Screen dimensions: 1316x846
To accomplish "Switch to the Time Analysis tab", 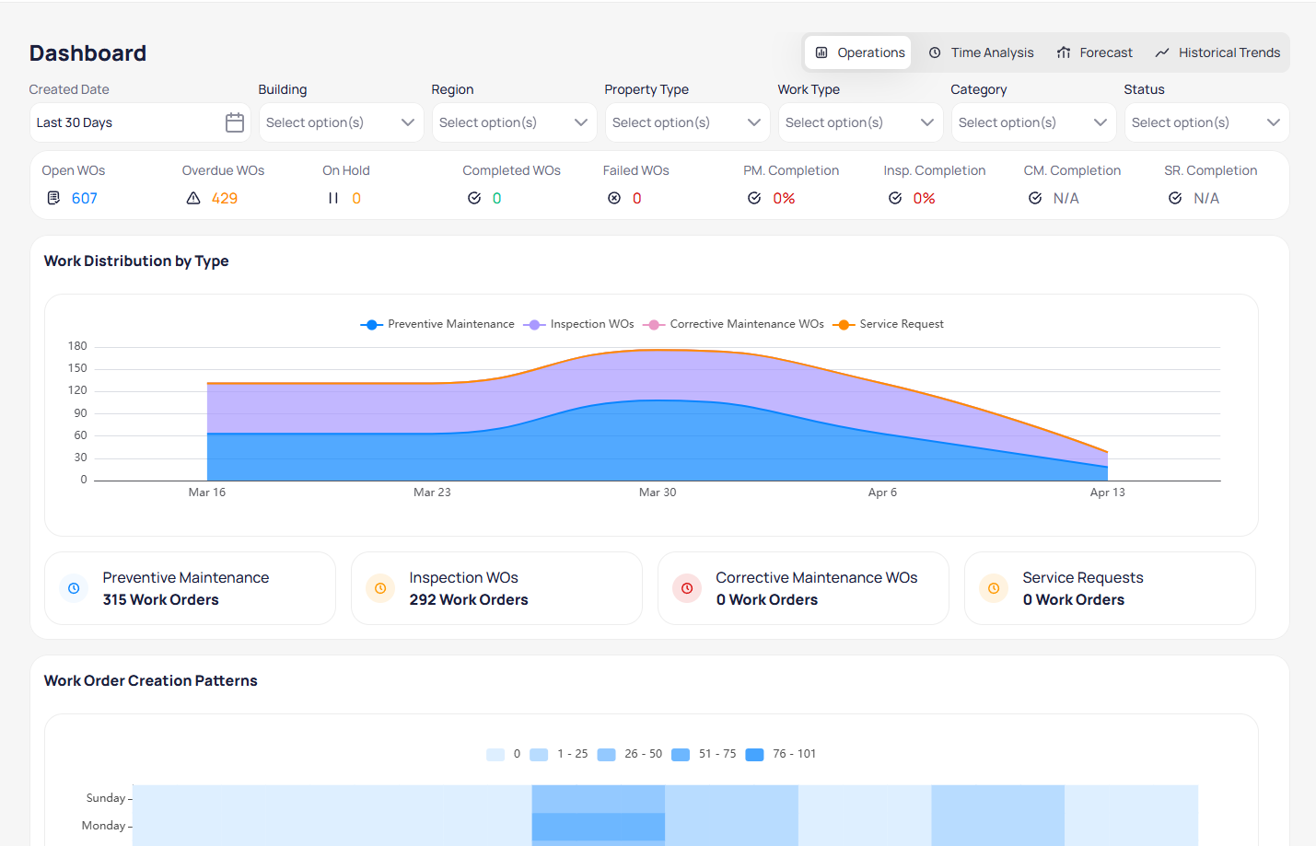I will coord(981,52).
